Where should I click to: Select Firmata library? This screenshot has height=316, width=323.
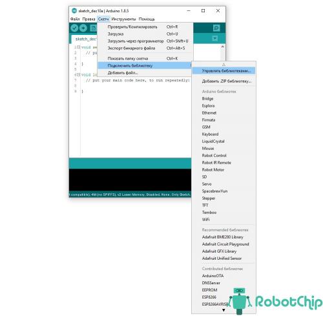224,120
